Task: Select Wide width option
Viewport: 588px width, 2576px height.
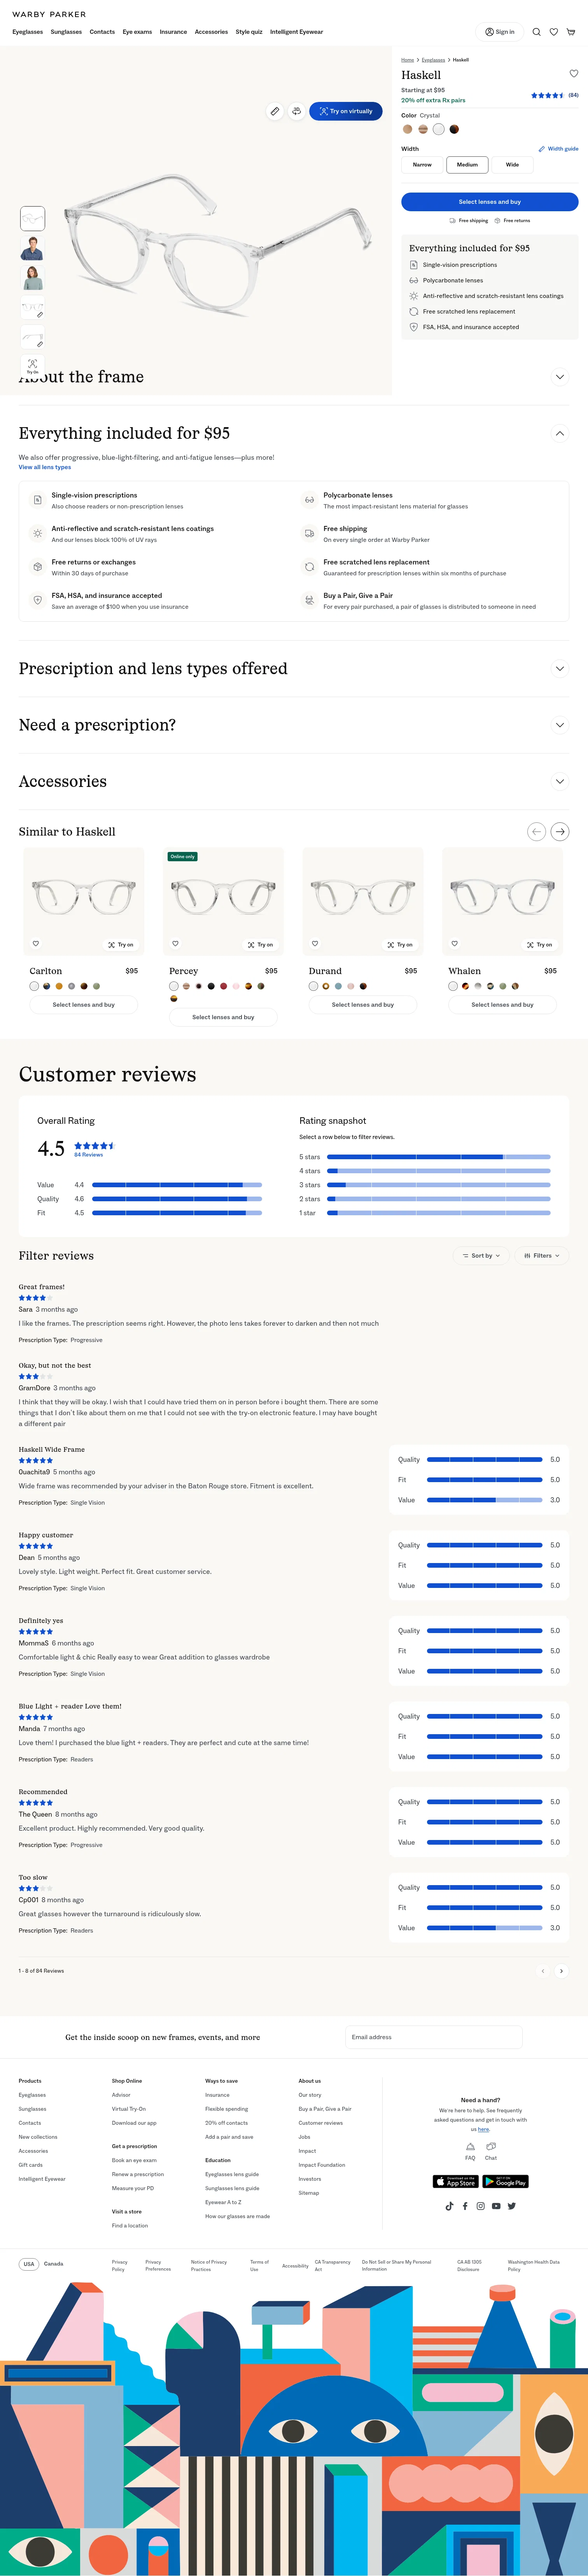Action: pyautogui.click(x=512, y=164)
